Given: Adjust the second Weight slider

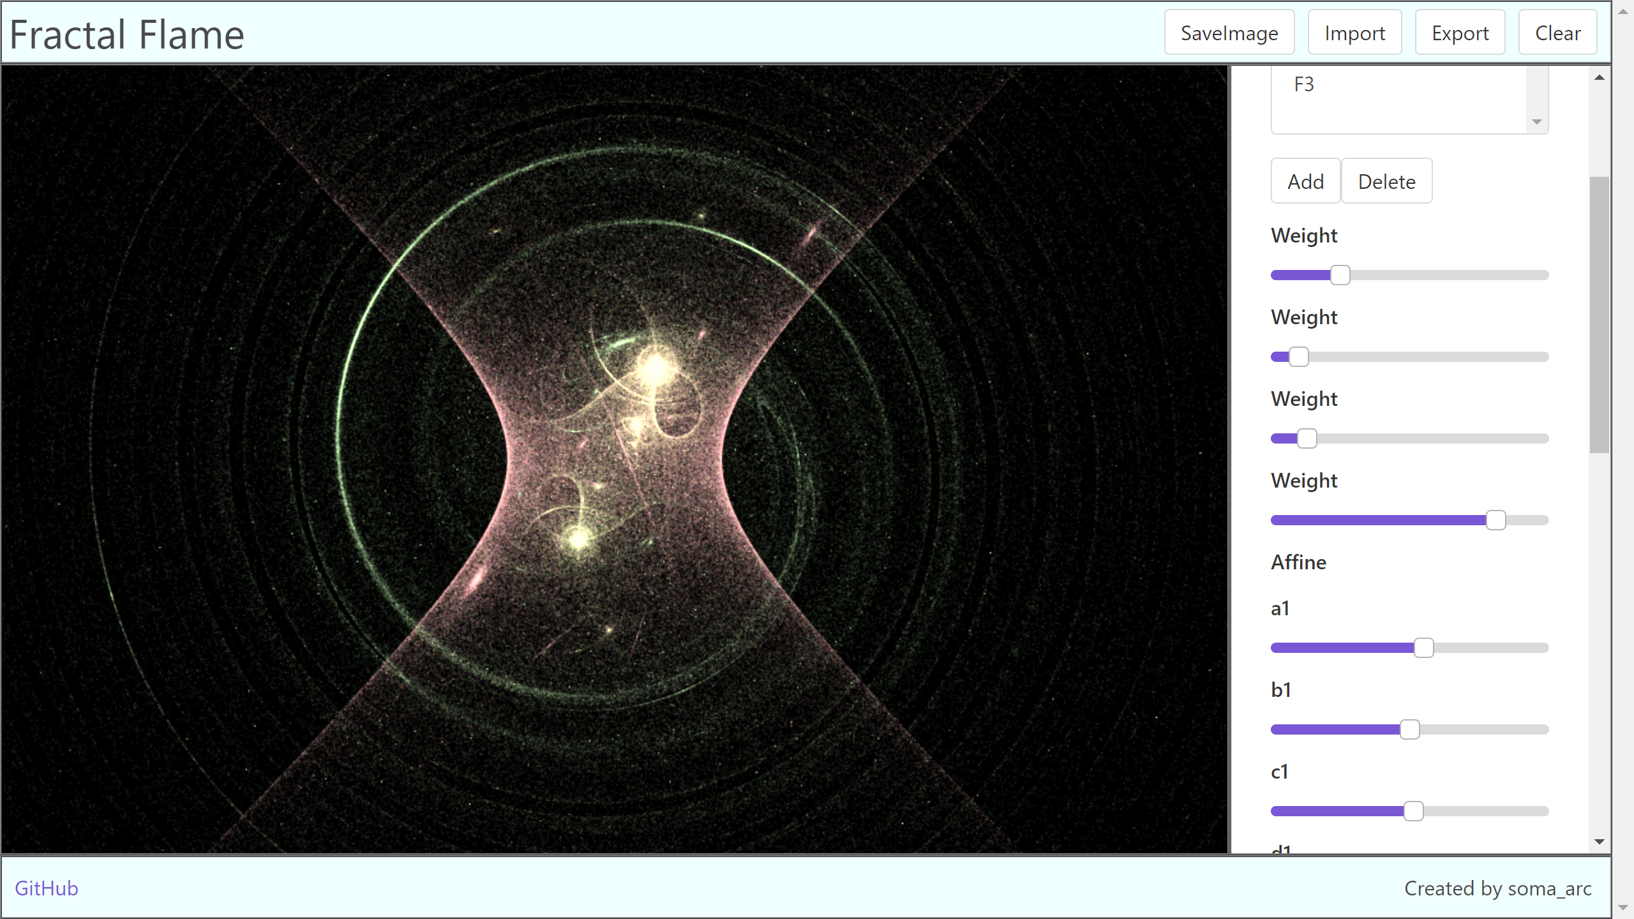Looking at the screenshot, I should (x=1300, y=357).
